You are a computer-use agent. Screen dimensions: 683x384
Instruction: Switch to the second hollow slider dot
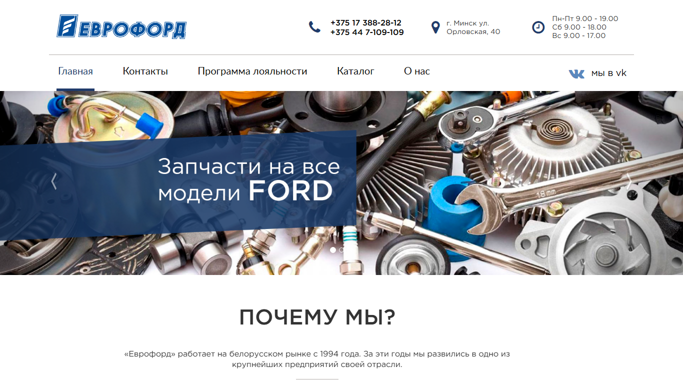341,249
